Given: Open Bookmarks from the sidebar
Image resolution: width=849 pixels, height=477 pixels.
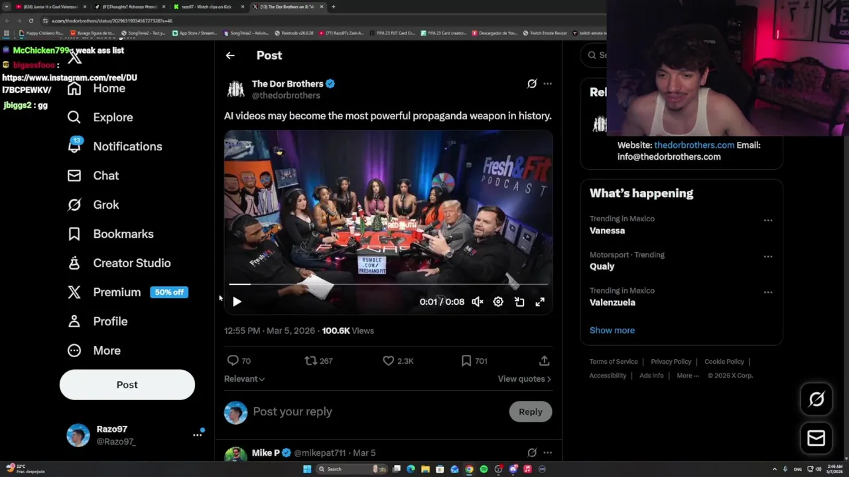Looking at the screenshot, I should coord(110,234).
